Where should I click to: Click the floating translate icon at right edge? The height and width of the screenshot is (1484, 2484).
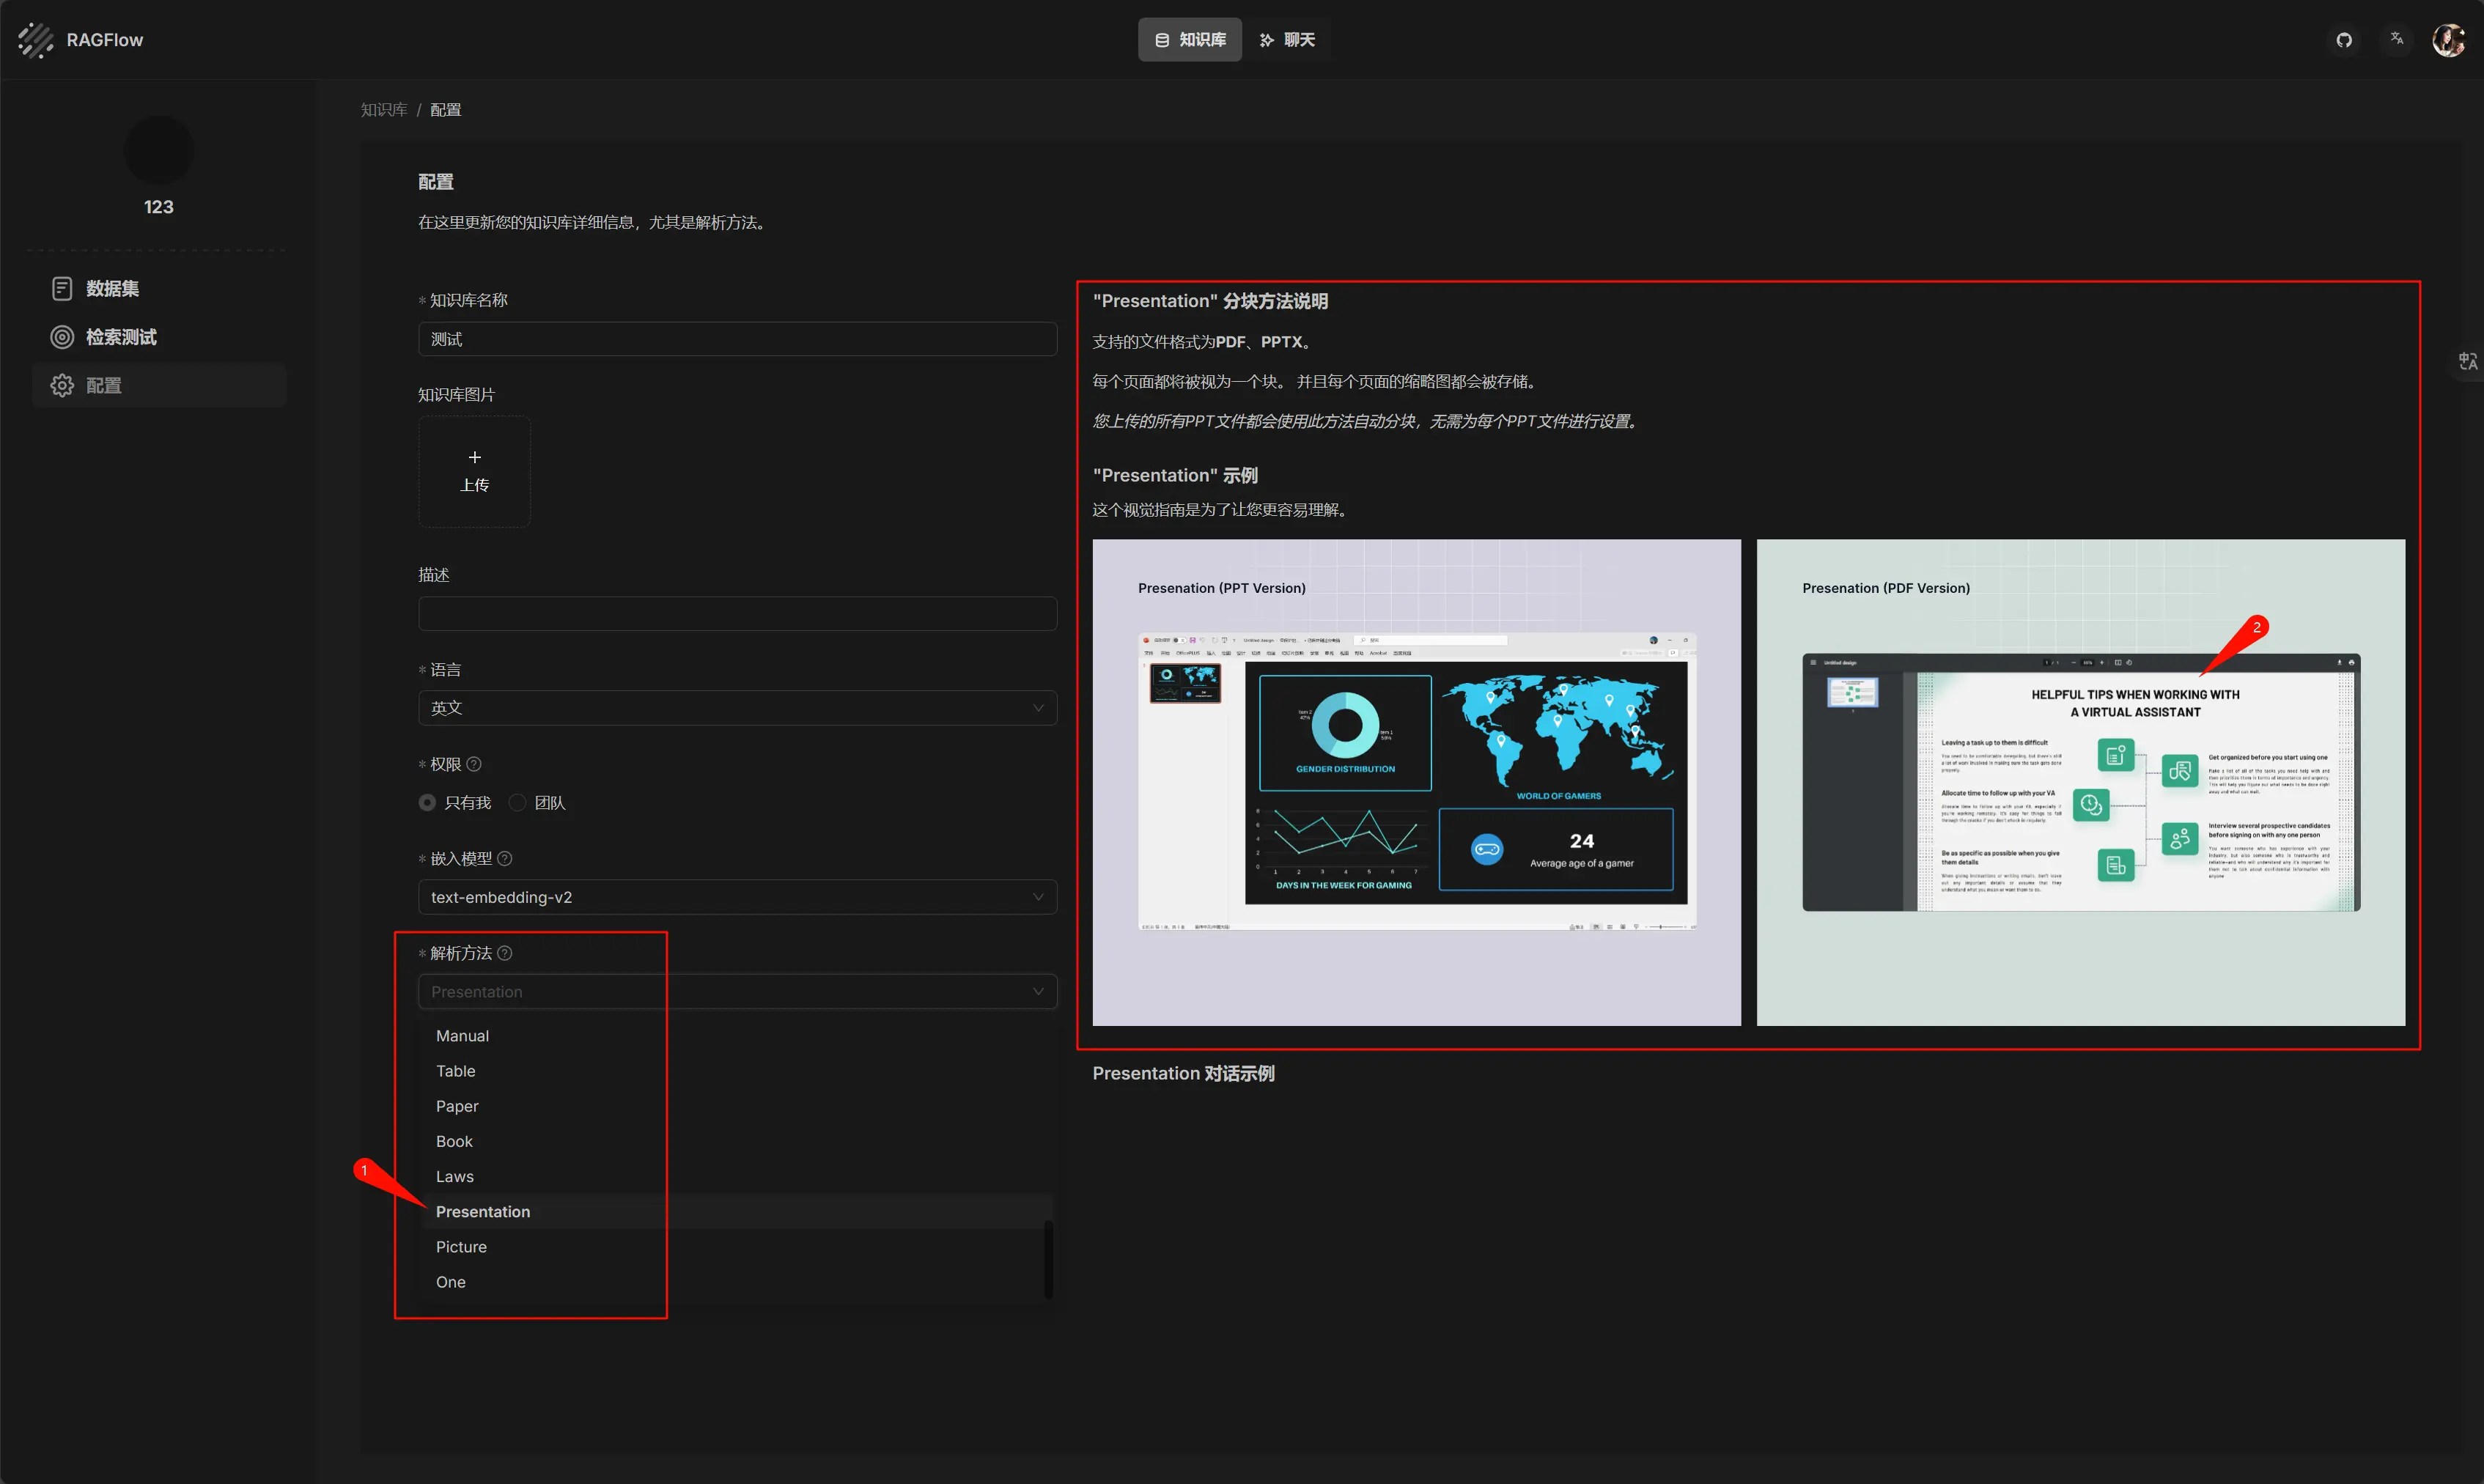pos(2467,361)
